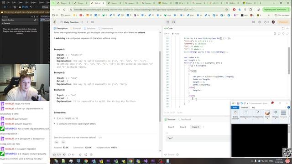
Task: Click Paint undo icon in title bar
Action: coord(241,103)
